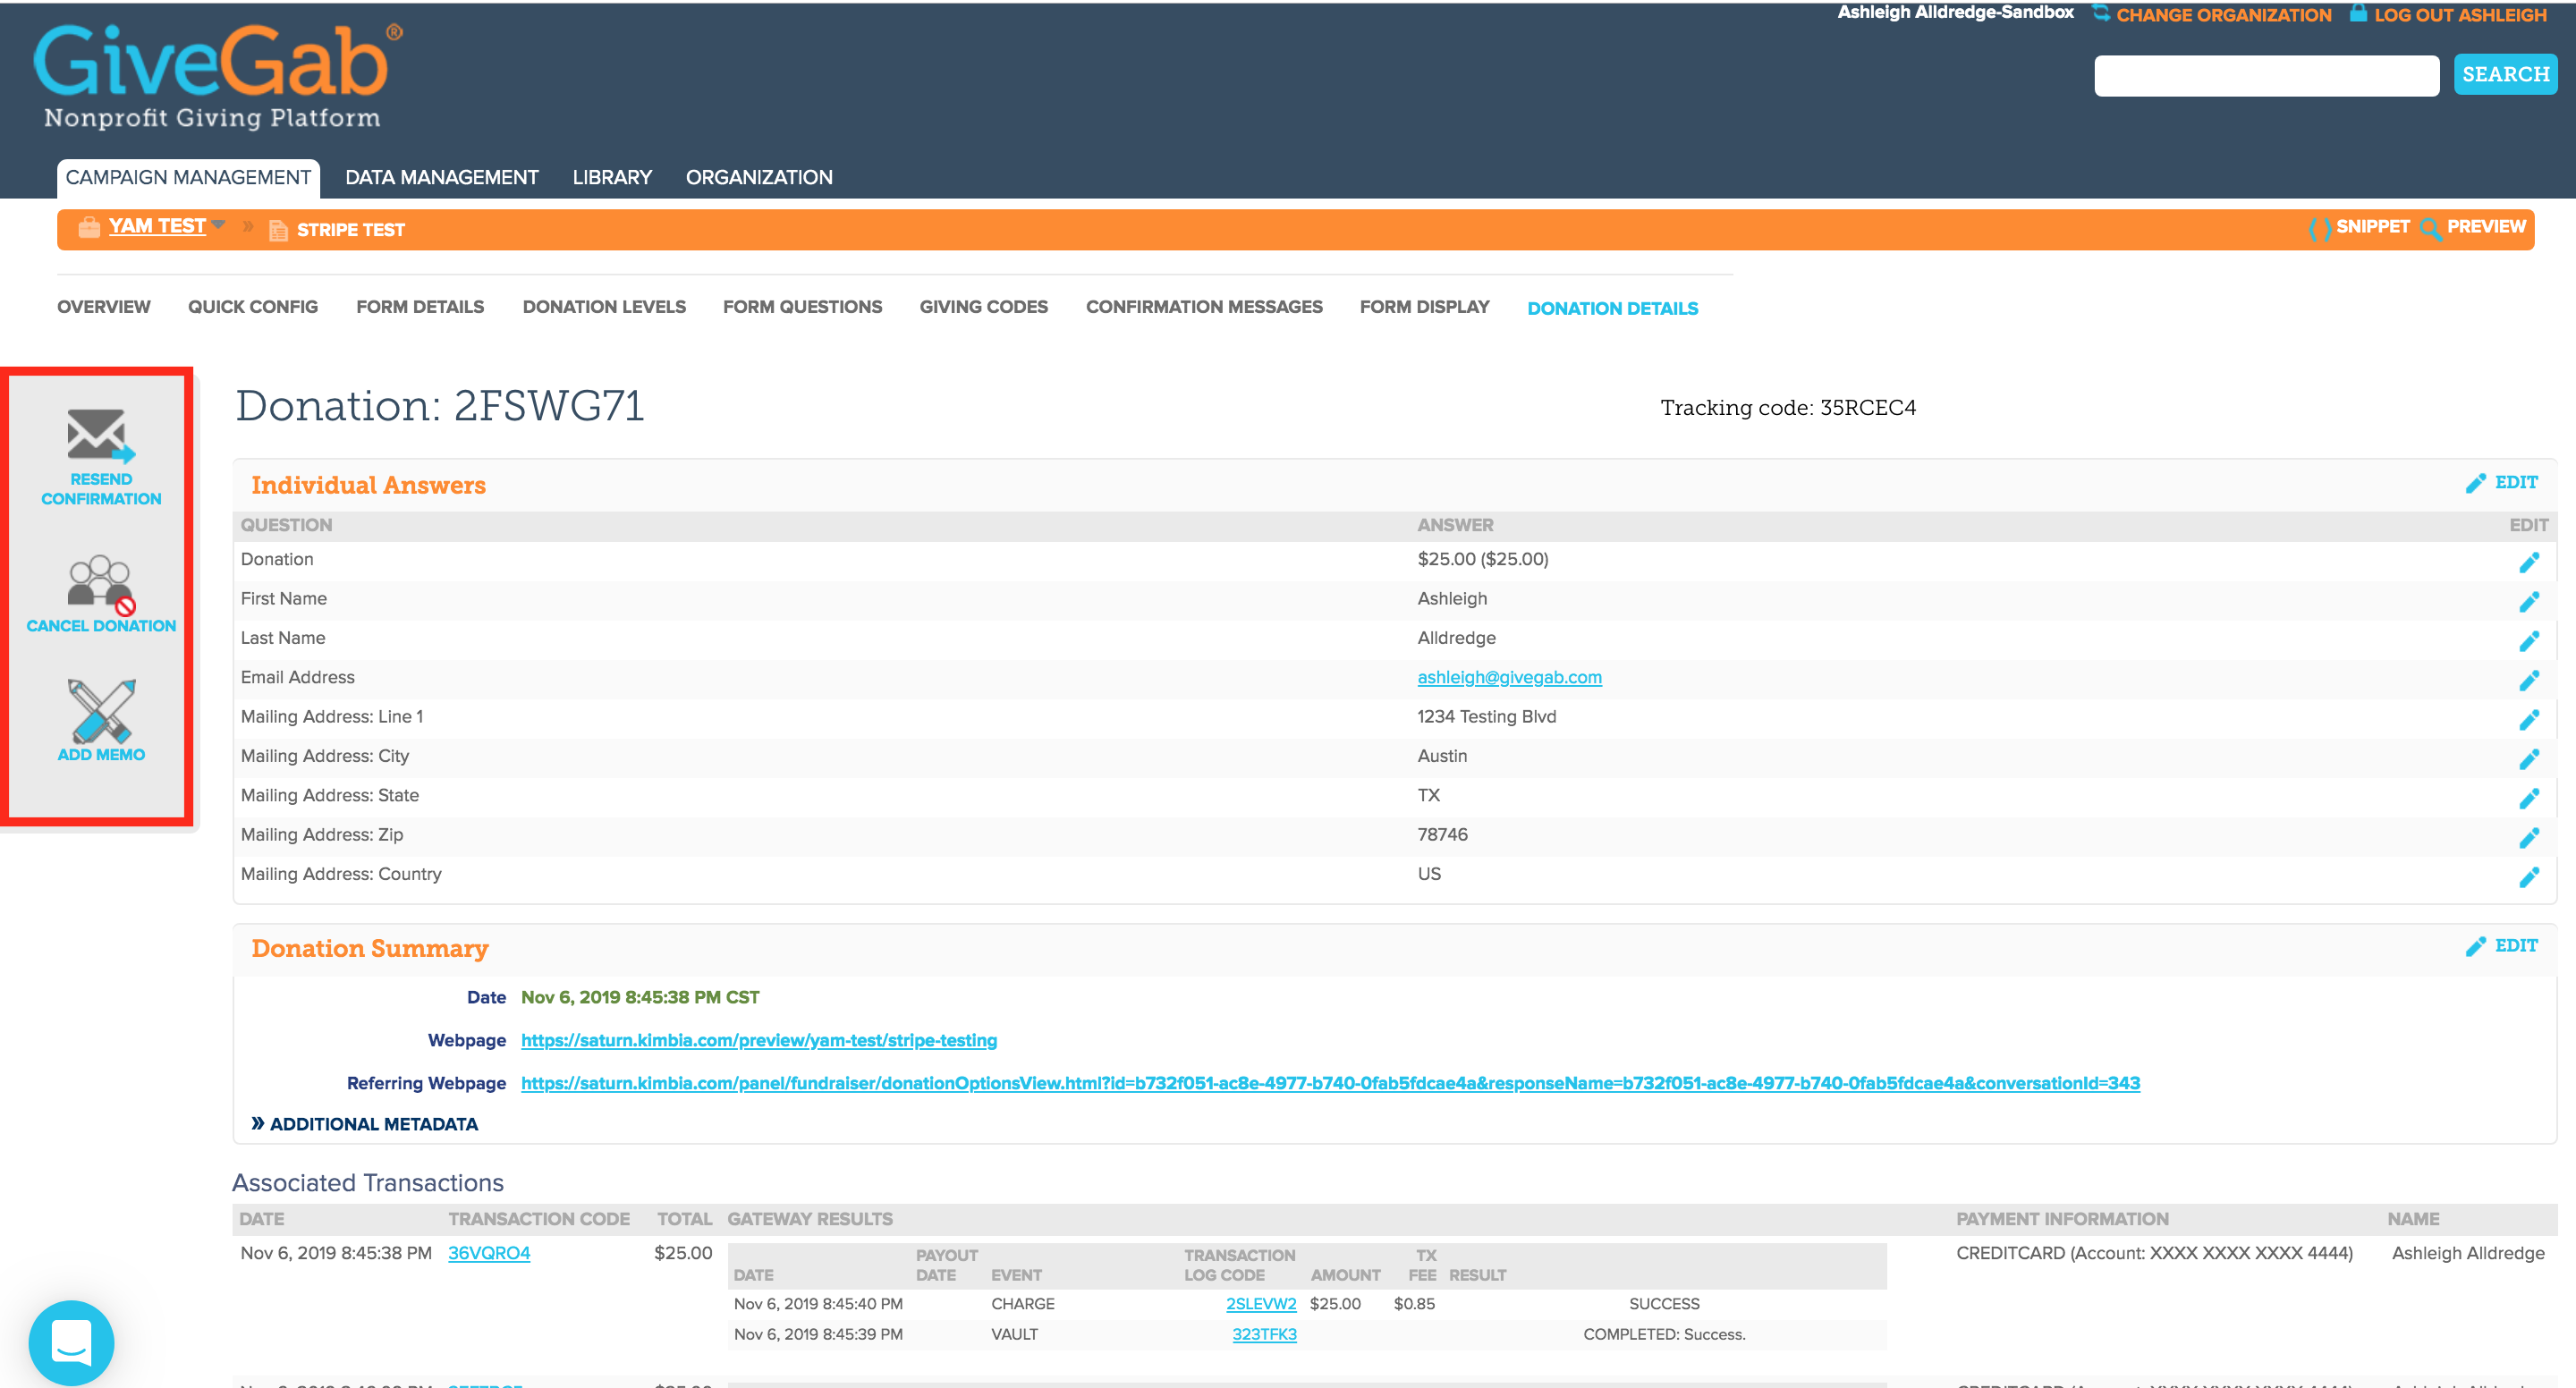
Task: Edit Mailing Address Country pencil
Action: click(x=2529, y=877)
